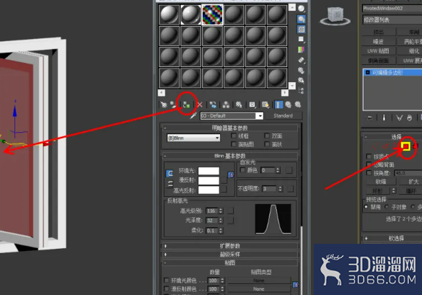Enable the 双面 two-sided checkbox
The image size is (422, 295).
tap(267, 136)
